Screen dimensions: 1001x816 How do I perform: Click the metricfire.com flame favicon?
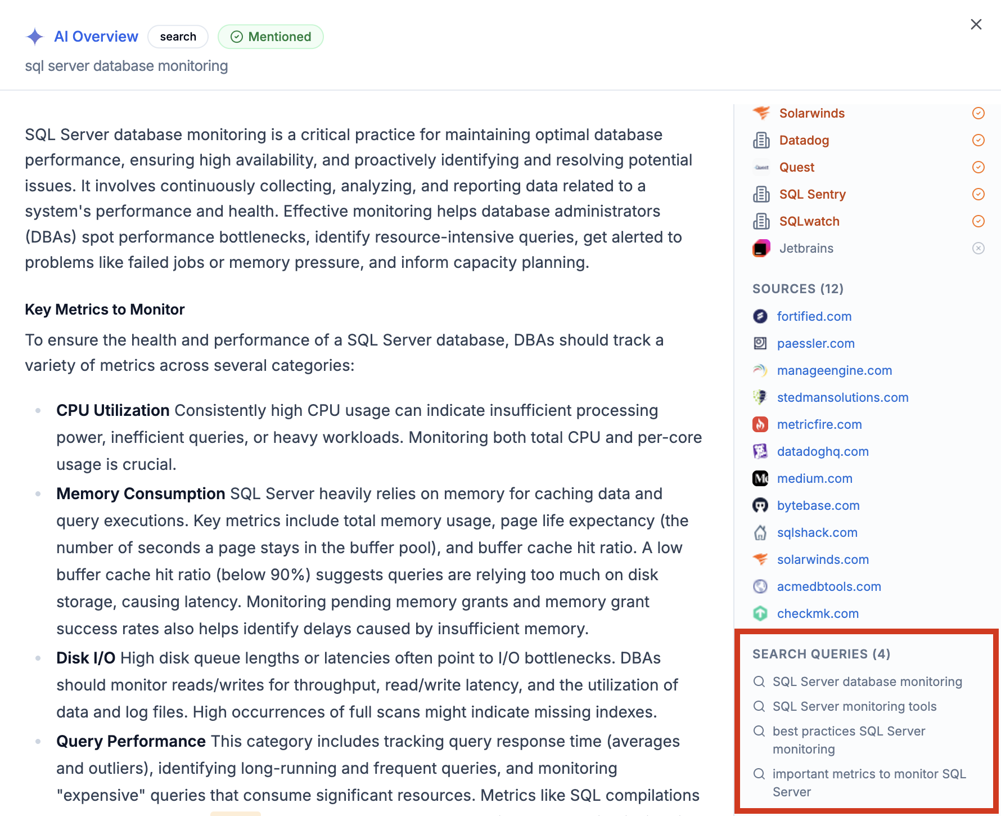(760, 424)
